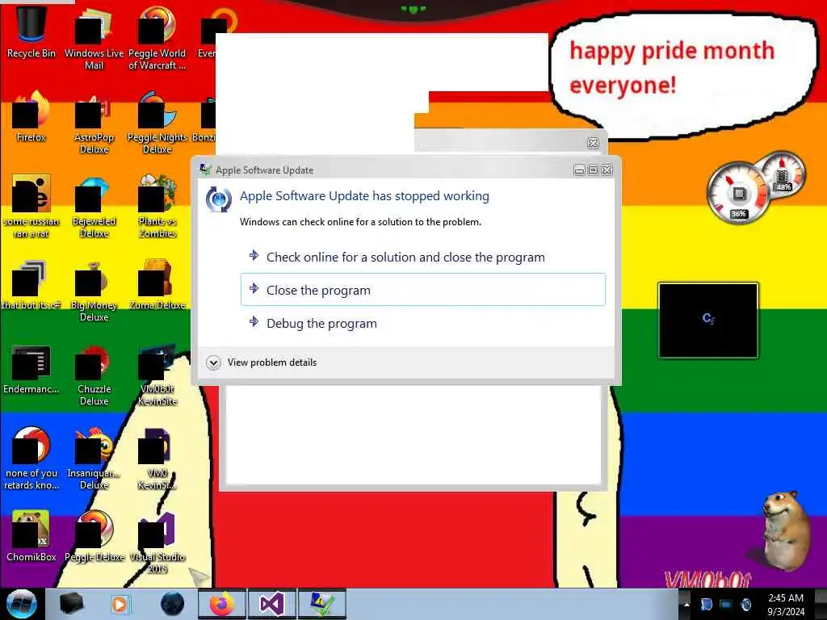Open VM0 KevinSi... desktop icon
Image resolution: width=827 pixels, height=620 pixels.
(x=157, y=459)
